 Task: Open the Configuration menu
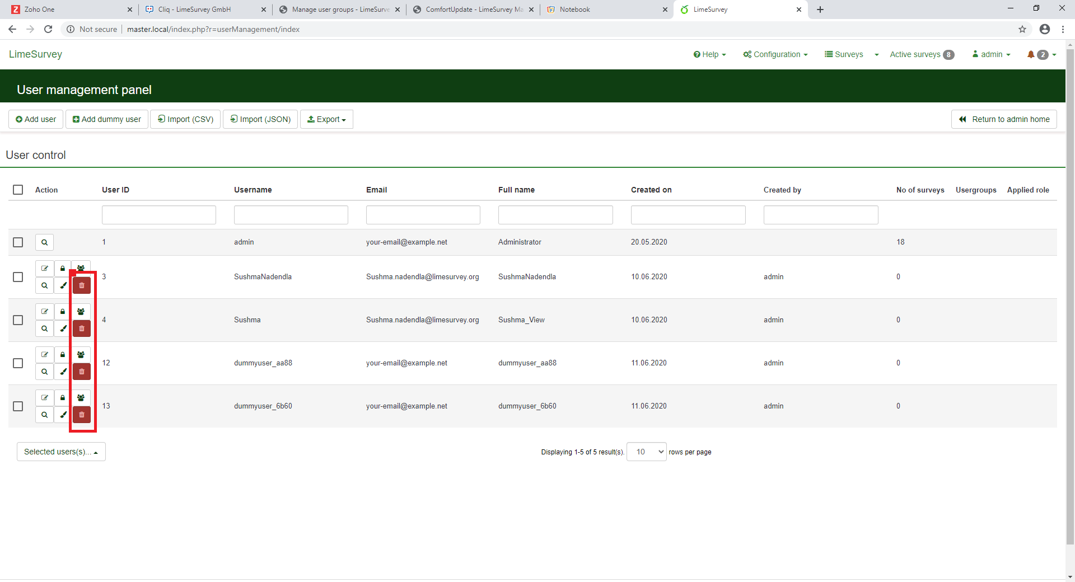coord(775,54)
